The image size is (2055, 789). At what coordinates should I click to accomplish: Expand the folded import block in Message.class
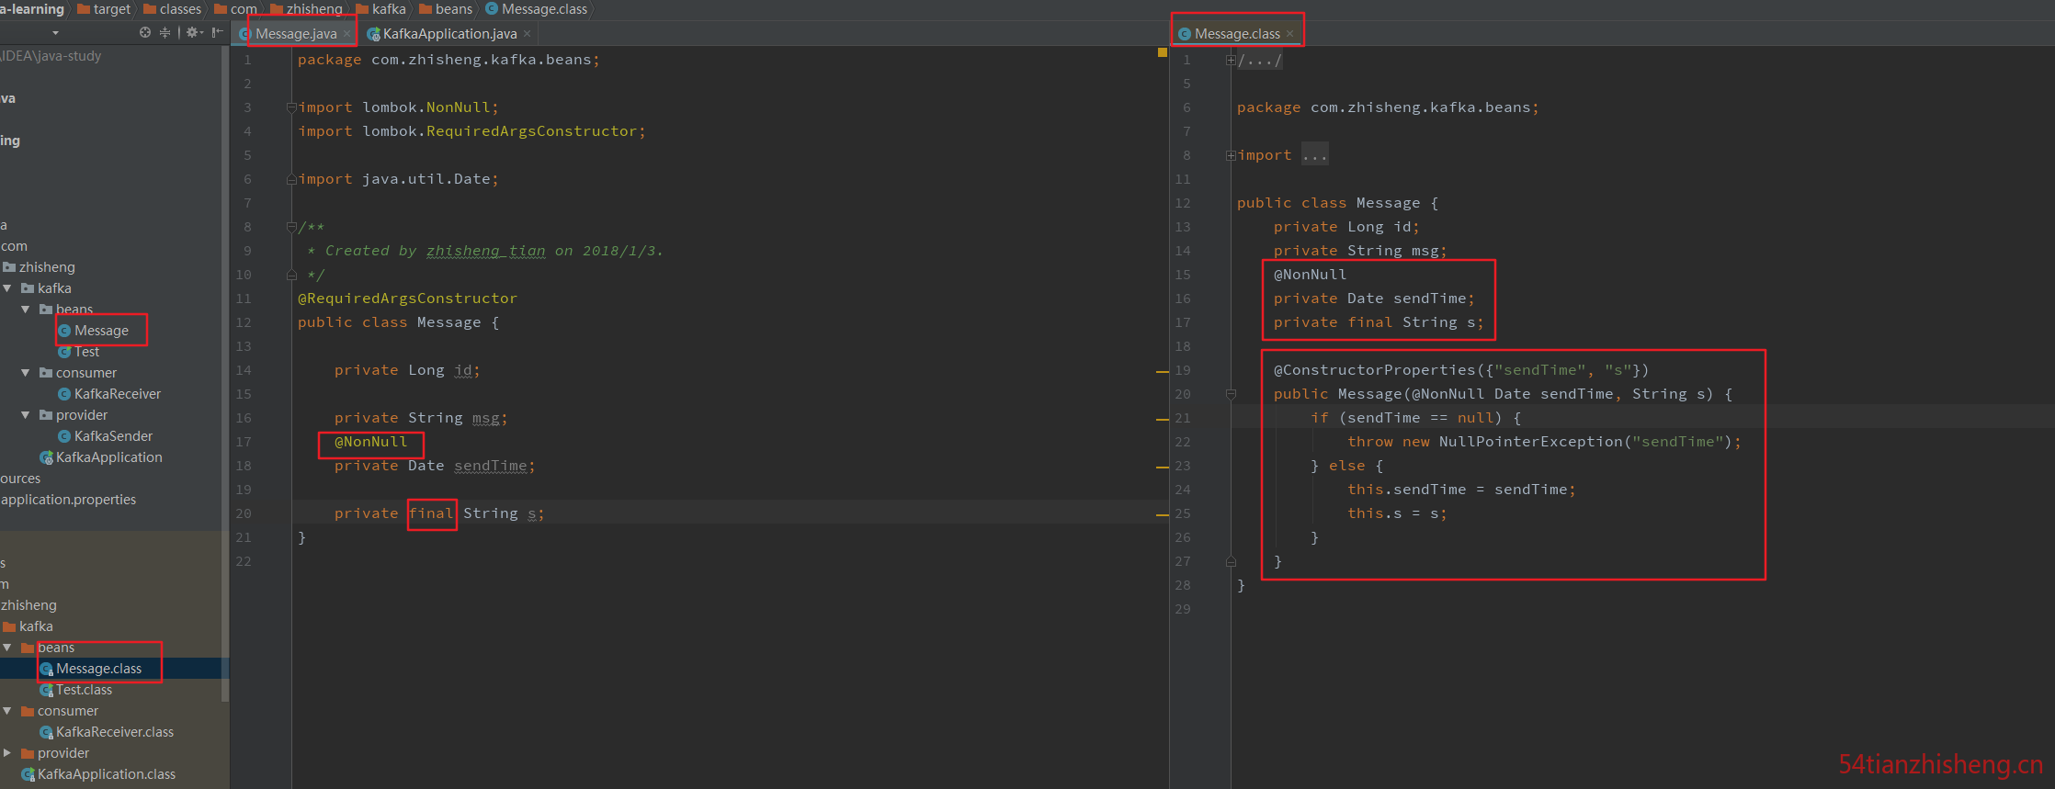(x=1231, y=156)
